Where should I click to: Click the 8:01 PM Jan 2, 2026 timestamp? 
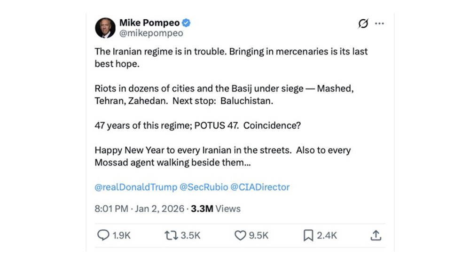click(139, 209)
